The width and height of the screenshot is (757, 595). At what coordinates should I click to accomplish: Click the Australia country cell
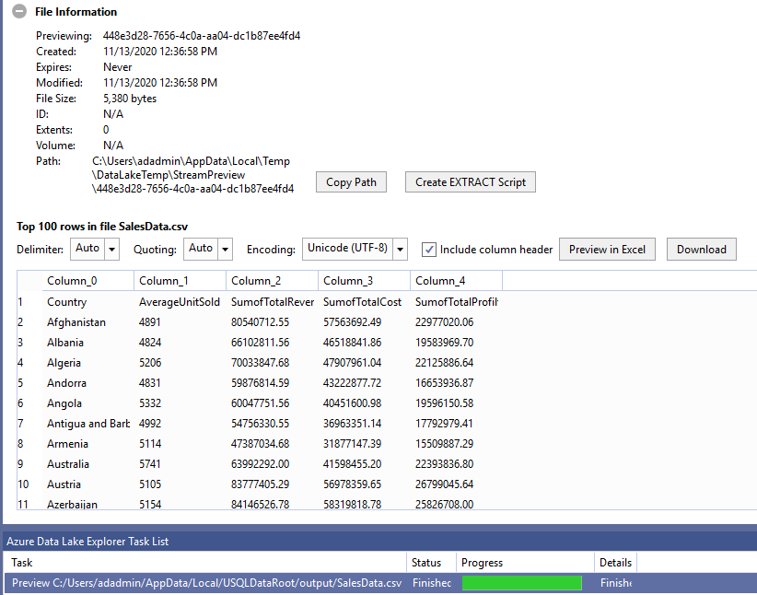(68, 464)
